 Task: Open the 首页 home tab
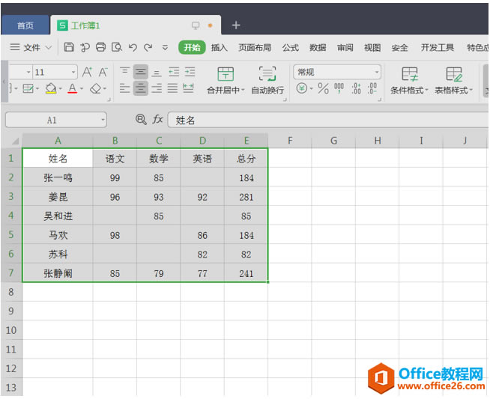[x=25, y=25]
